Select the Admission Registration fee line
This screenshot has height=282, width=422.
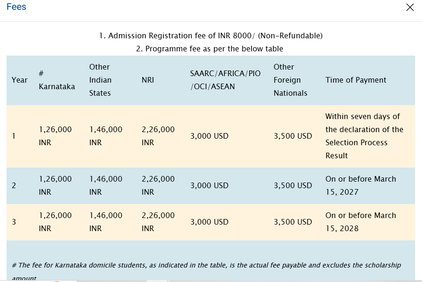click(x=211, y=35)
